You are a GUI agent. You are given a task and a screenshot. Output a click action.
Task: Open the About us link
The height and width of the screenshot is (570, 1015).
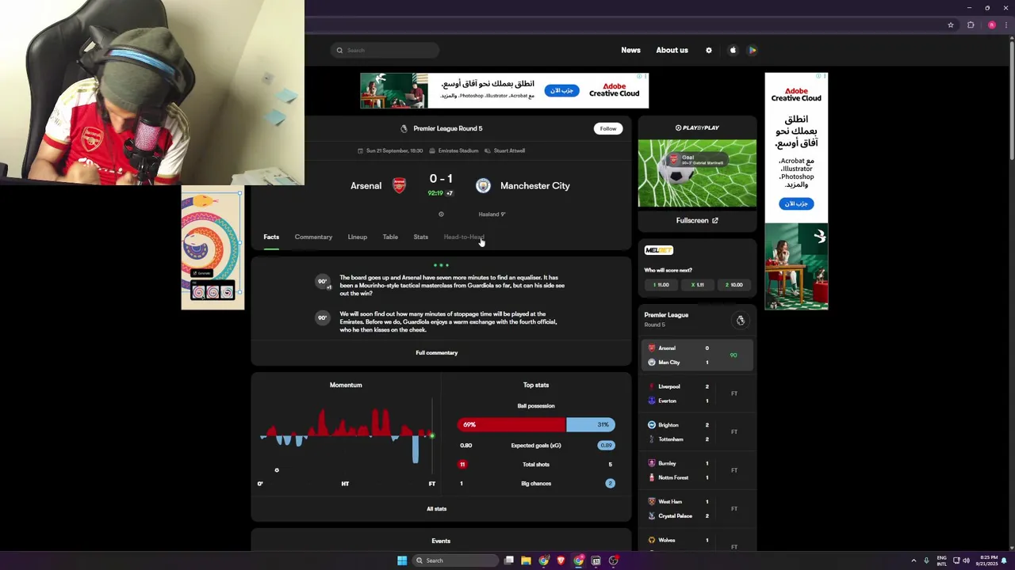672,50
